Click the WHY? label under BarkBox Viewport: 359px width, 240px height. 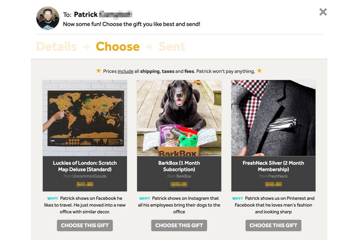(145, 198)
